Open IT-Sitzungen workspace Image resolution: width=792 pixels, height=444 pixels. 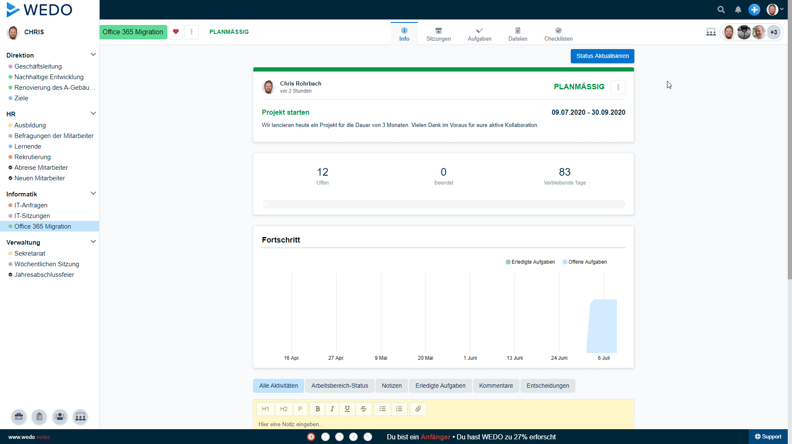click(x=32, y=216)
